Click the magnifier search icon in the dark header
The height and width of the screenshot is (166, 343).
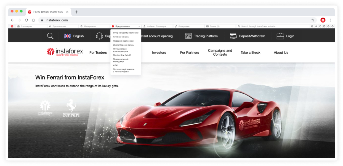pos(50,36)
